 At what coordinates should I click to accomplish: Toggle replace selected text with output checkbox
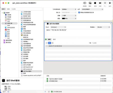79,12
